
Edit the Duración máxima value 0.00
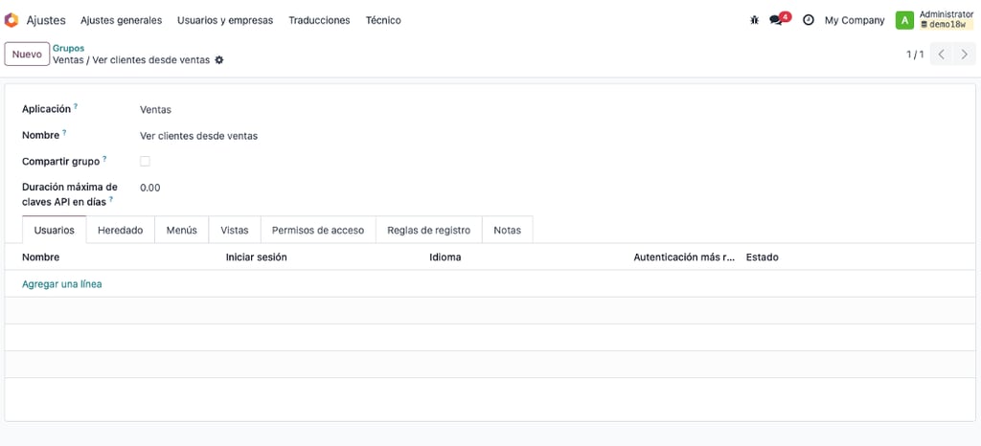click(150, 188)
